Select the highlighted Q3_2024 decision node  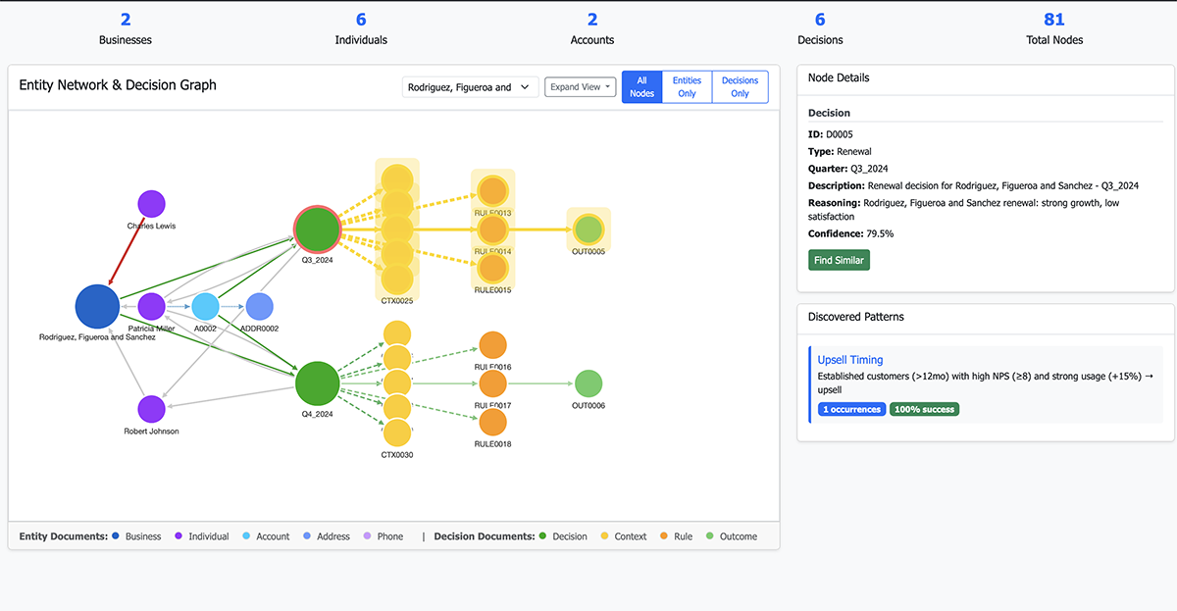[317, 229]
